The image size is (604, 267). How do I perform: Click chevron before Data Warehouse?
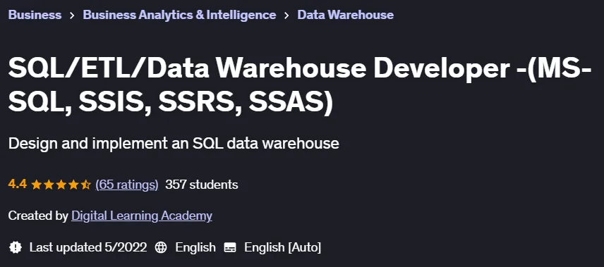(x=286, y=15)
